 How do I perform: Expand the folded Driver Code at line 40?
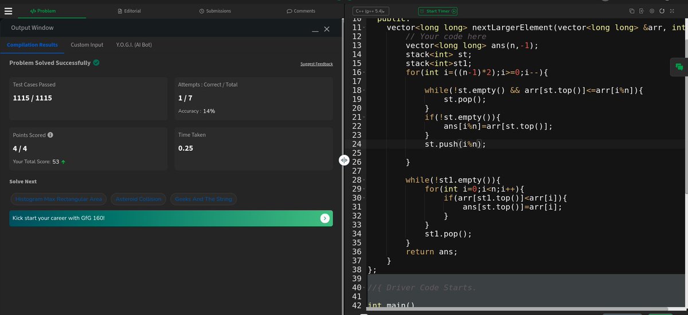pyautogui.click(x=363, y=288)
